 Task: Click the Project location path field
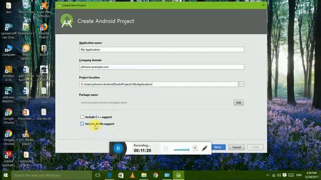click(158, 84)
